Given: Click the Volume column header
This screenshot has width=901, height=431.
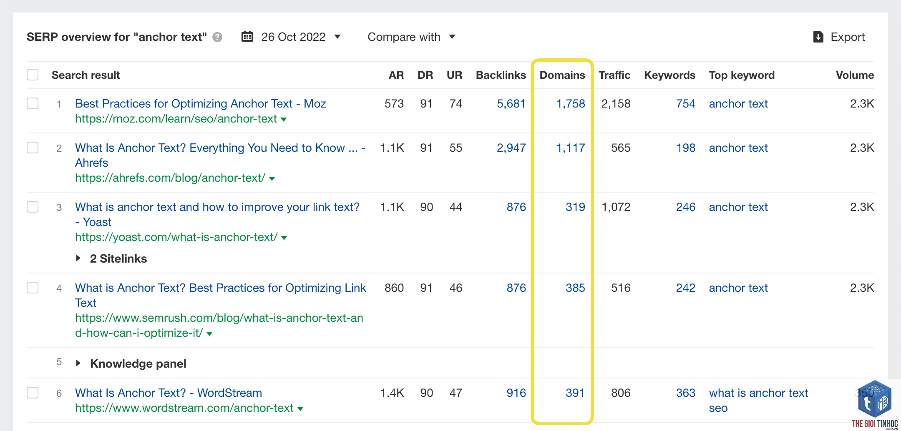Looking at the screenshot, I should (x=855, y=75).
